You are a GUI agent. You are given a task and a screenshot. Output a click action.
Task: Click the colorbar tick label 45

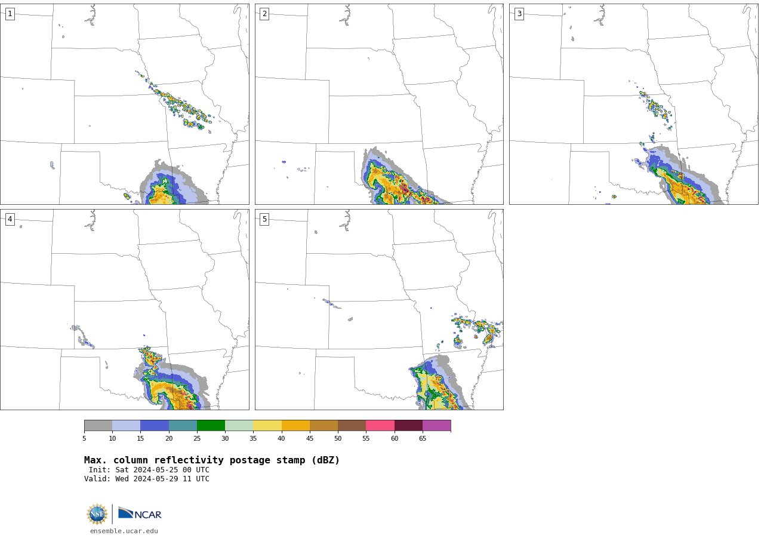[x=310, y=439]
